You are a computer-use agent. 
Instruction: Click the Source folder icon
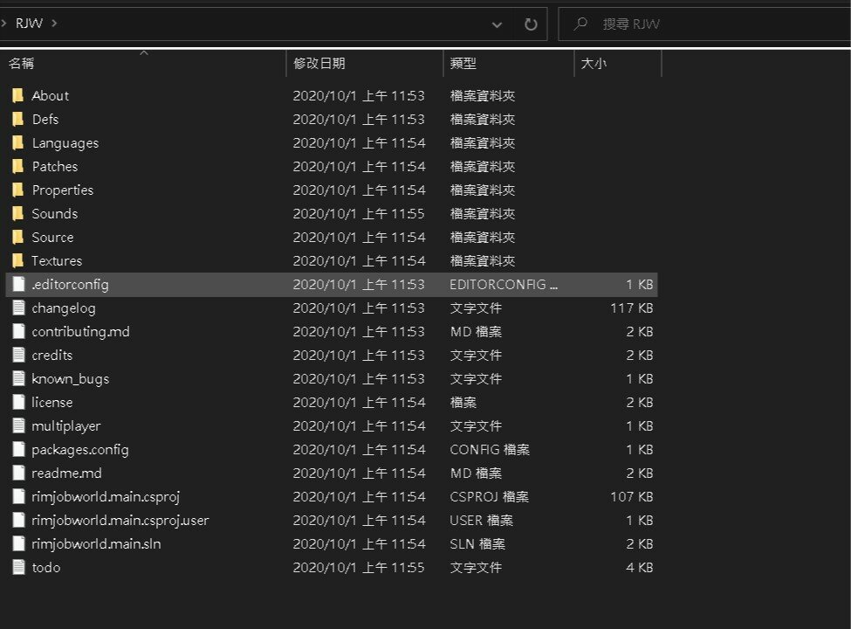[x=18, y=238]
